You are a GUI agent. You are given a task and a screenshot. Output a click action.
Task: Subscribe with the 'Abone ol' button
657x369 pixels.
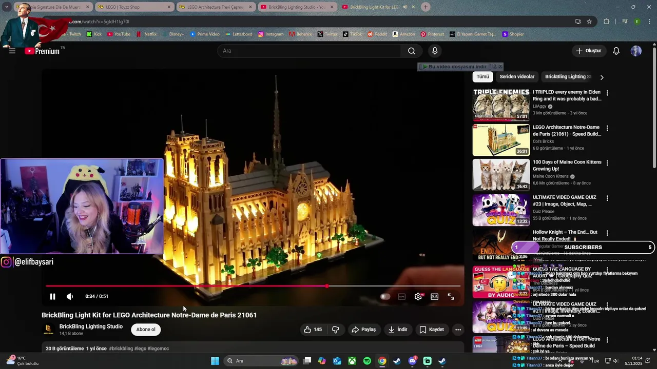[x=146, y=330]
